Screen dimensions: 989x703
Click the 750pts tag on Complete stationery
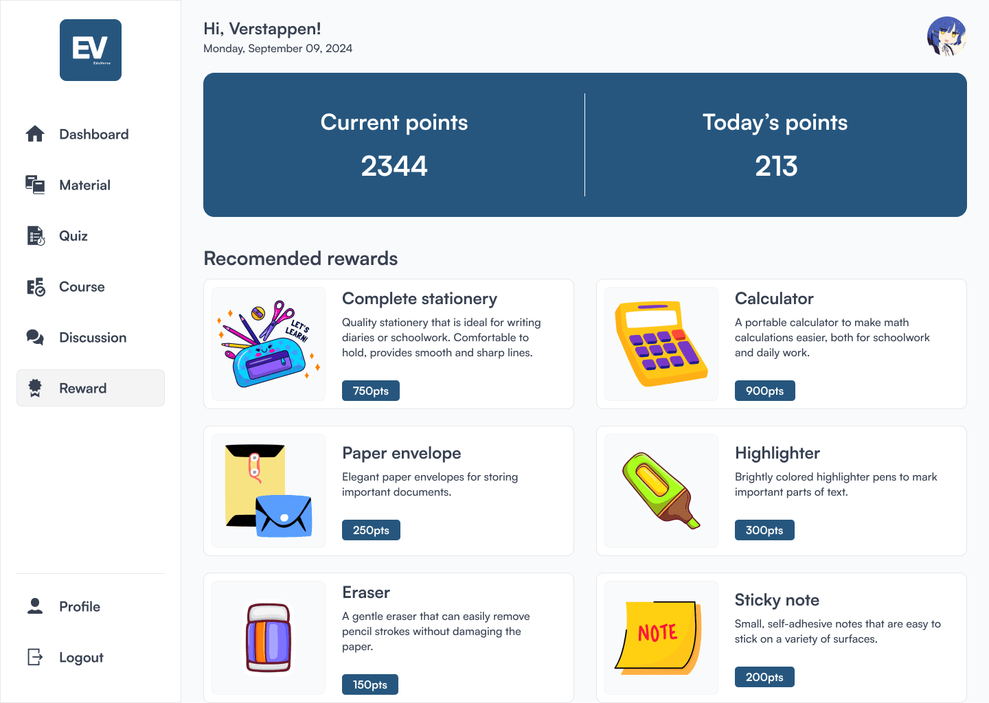[x=370, y=390]
